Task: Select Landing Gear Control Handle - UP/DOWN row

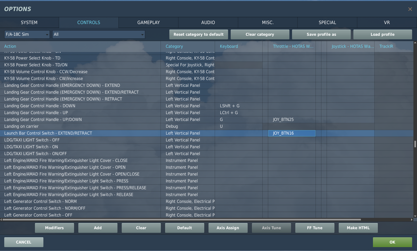Action: click(x=207, y=120)
